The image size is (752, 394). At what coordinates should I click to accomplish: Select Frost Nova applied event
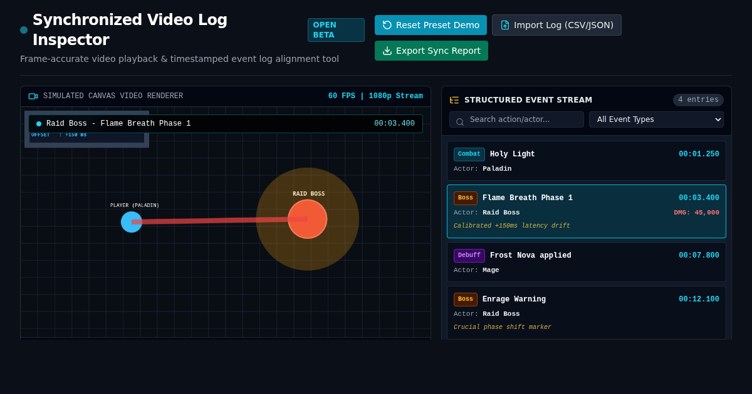[x=586, y=262]
